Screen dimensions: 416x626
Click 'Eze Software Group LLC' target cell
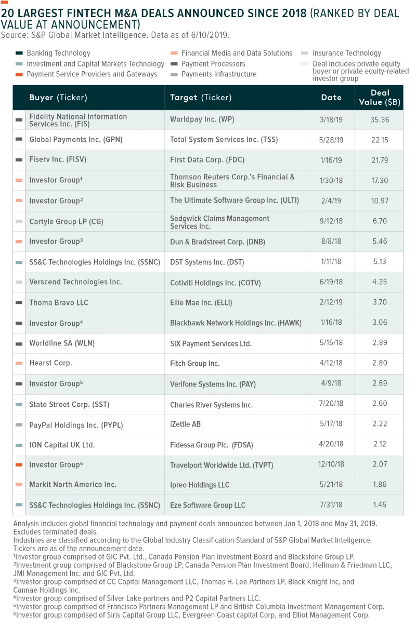(208, 505)
